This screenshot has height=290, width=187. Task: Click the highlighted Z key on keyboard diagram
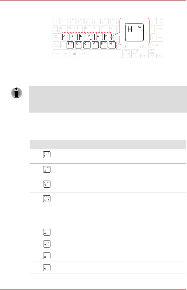(70, 45)
